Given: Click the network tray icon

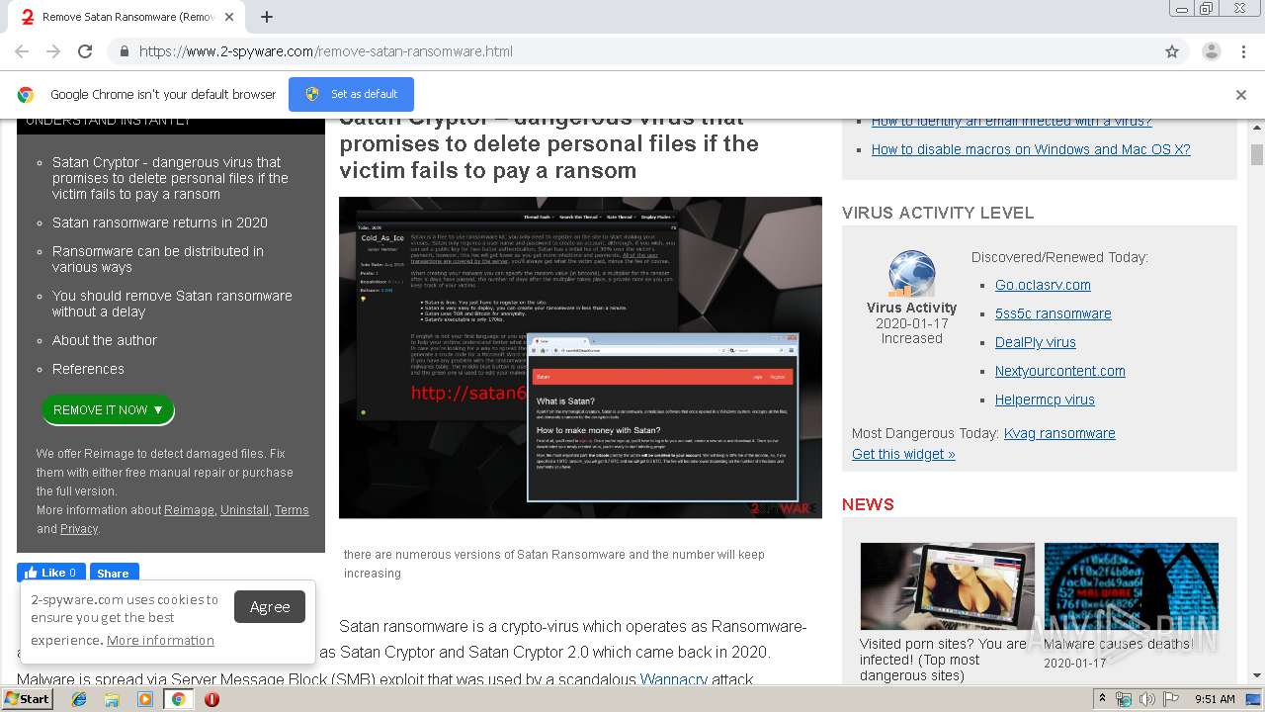Looking at the screenshot, I should click(1126, 699).
